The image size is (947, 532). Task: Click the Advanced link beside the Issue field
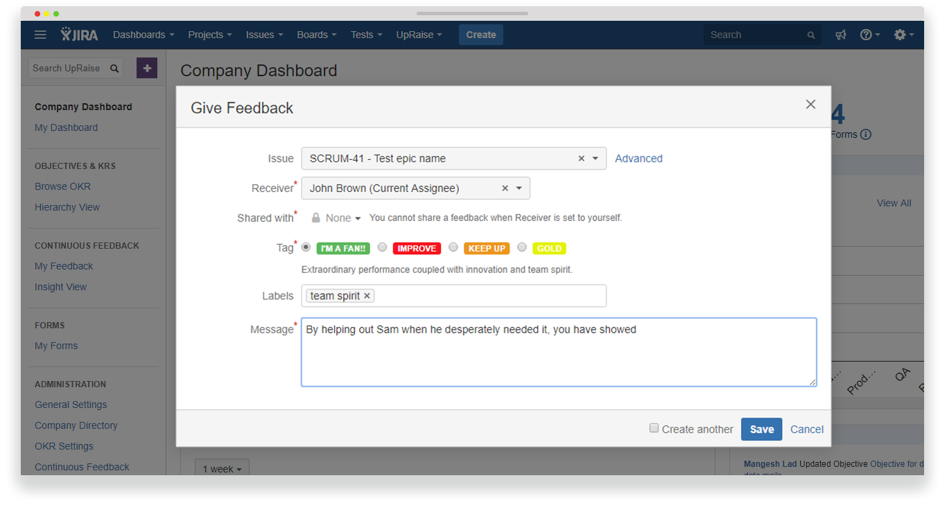click(x=638, y=158)
